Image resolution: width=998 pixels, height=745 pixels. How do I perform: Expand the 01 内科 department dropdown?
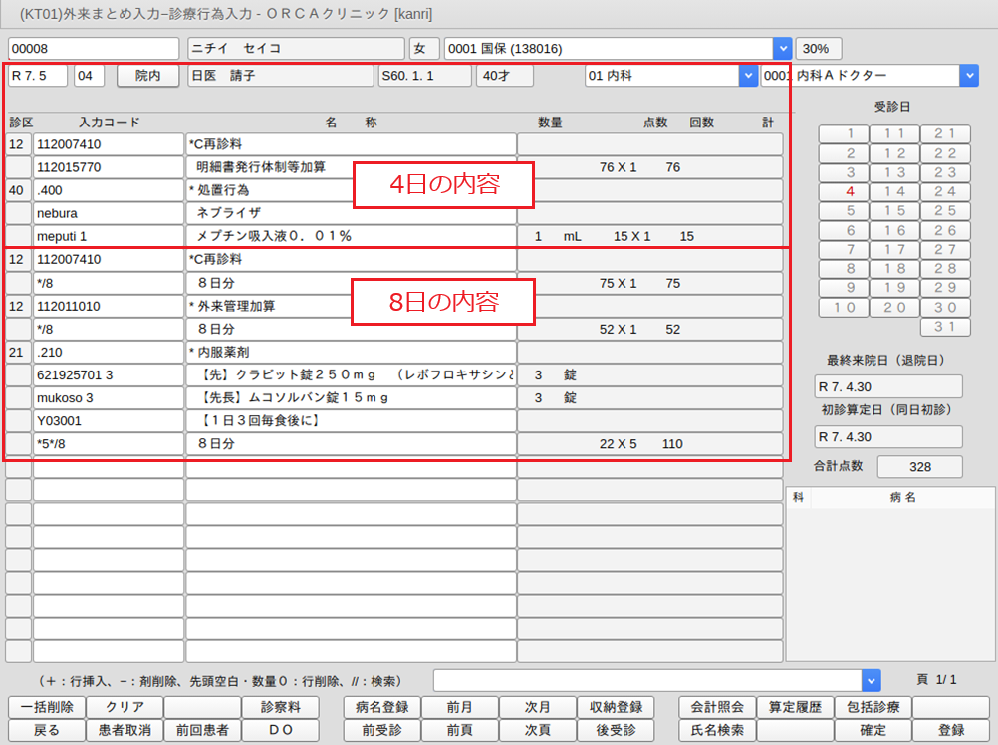pyautogui.click(x=747, y=76)
